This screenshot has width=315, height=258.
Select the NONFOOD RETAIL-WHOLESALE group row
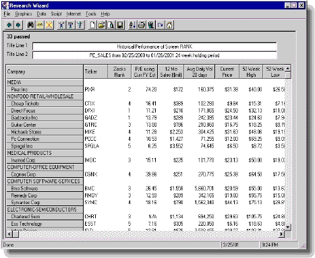pos(45,96)
